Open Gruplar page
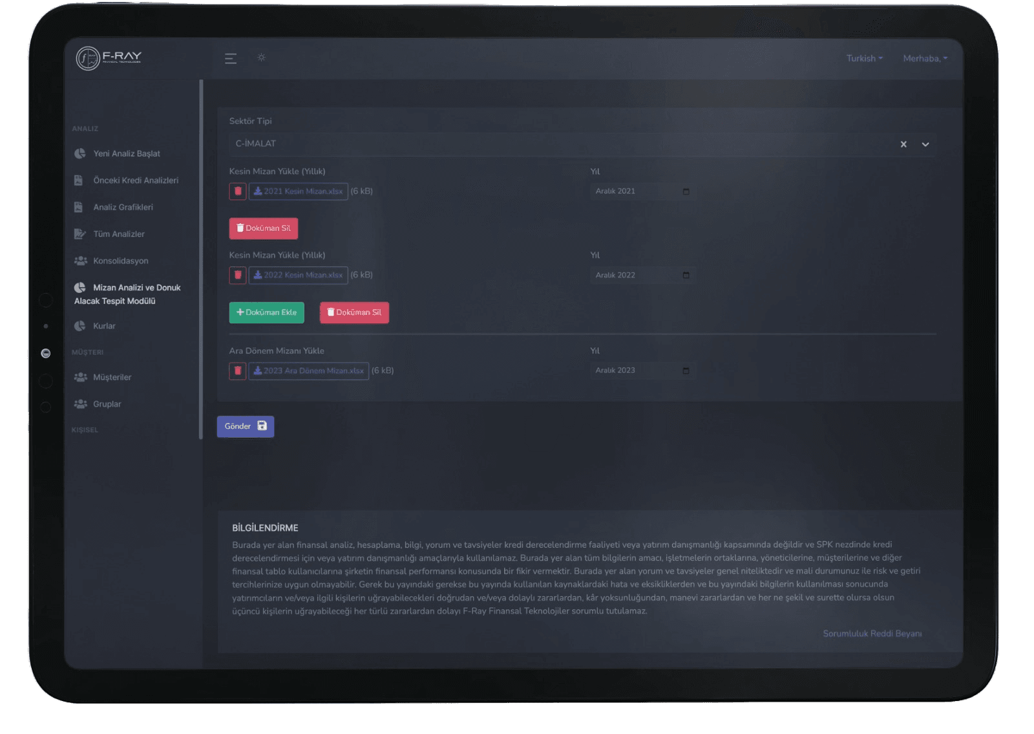Viewport: 1034px width, 734px height. coord(107,404)
